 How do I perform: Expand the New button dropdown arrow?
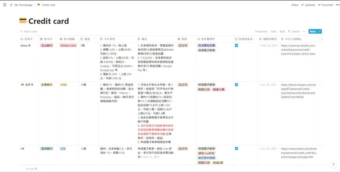[x=320, y=31]
